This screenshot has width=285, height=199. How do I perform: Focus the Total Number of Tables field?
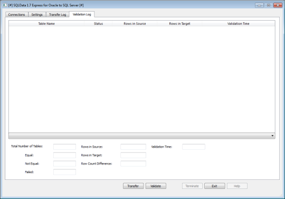[64, 147]
